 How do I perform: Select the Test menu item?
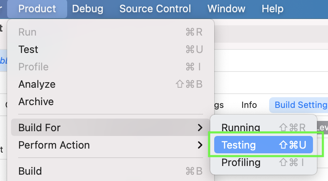[x=28, y=49]
